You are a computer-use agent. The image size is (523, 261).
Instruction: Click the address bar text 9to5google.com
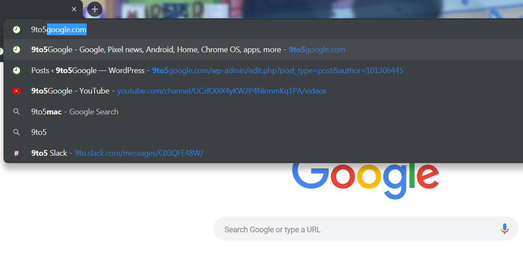[x=59, y=30]
